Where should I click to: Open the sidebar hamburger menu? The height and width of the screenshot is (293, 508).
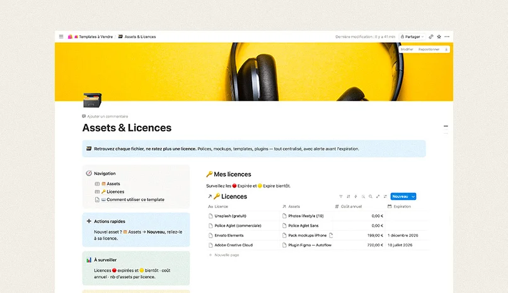click(x=61, y=36)
